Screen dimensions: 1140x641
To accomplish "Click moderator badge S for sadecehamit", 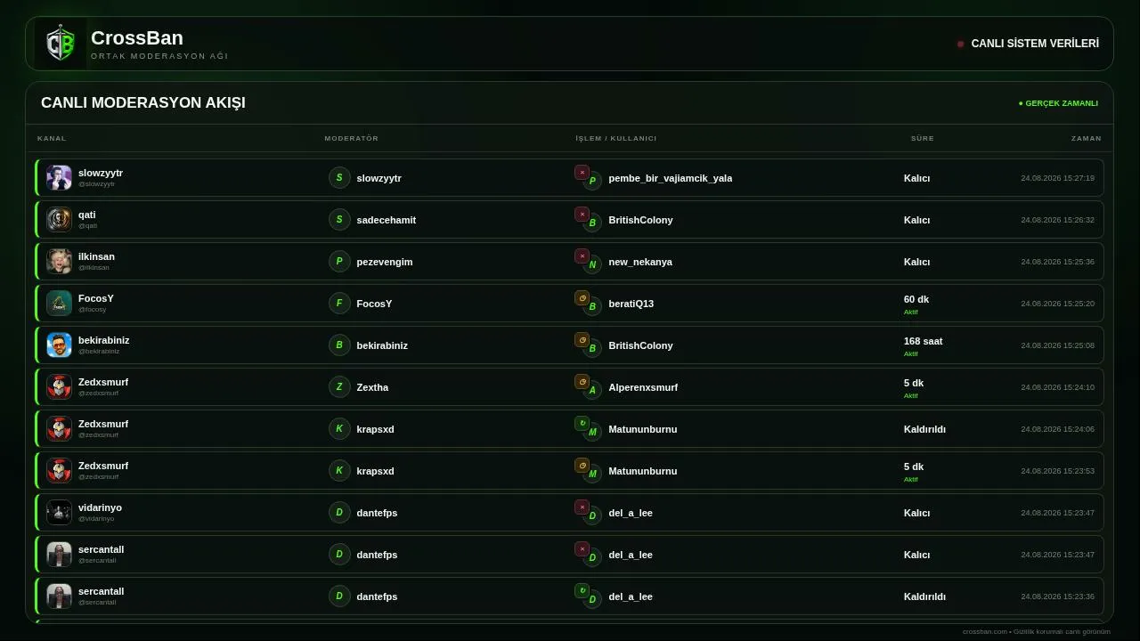I will click(339, 219).
